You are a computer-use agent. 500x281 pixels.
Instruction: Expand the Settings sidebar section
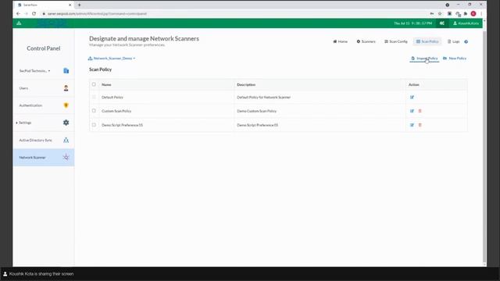(25, 123)
